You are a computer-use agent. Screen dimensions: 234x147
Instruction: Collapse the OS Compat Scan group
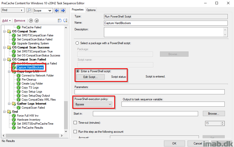(5, 31)
